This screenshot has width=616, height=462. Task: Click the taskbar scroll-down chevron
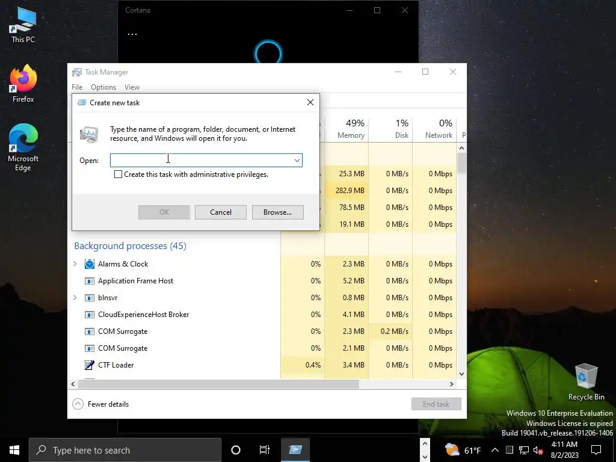tap(425, 457)
